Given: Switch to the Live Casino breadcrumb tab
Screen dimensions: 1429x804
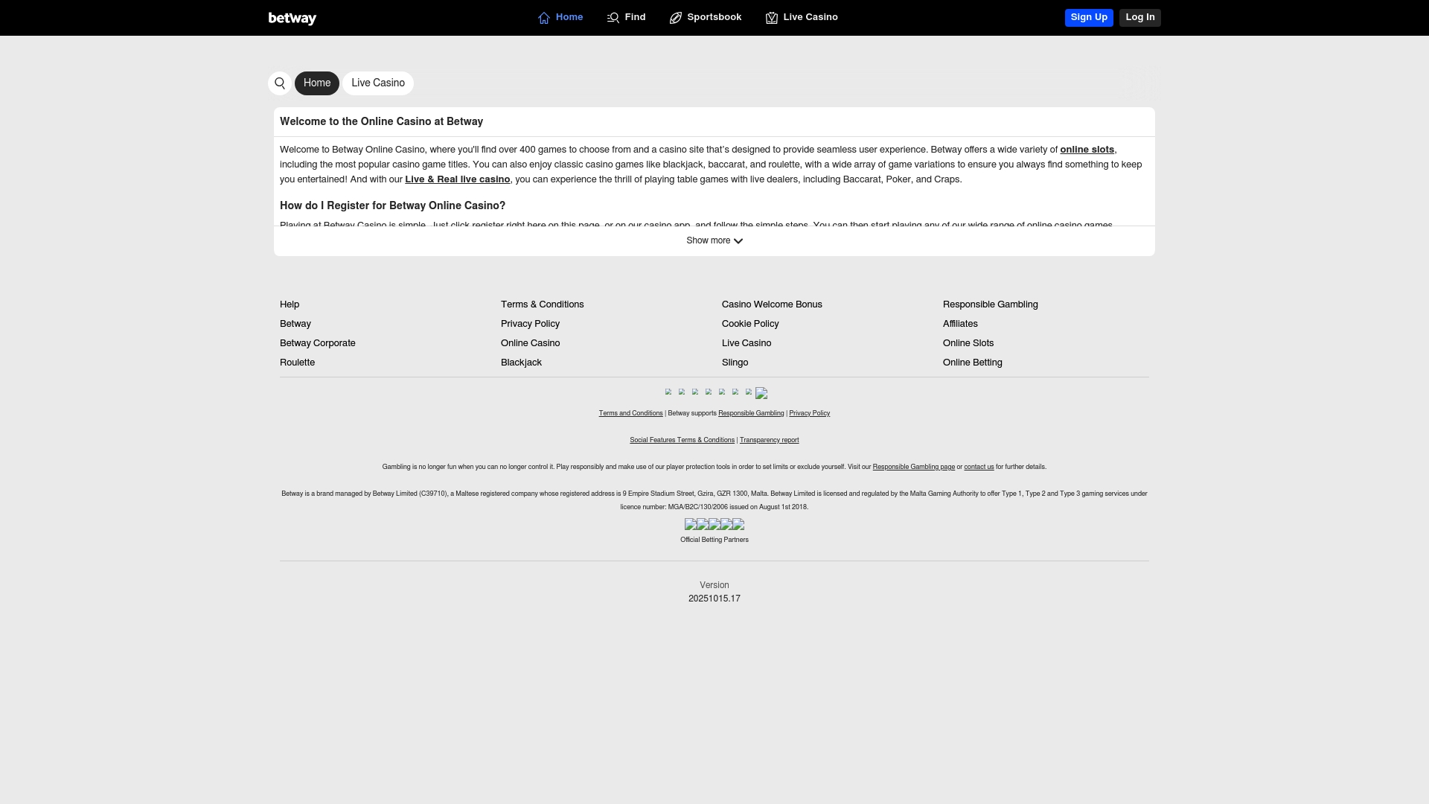Looking at the screenshot, I should coord(377,83).
